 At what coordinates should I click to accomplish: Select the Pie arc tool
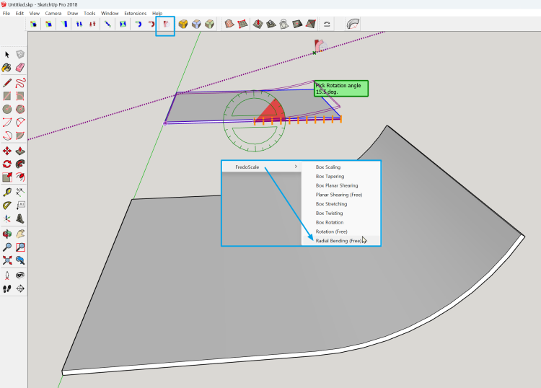coord(20,136)
